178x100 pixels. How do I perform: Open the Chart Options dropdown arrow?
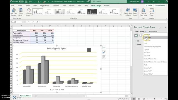click(x=146, y=31)
